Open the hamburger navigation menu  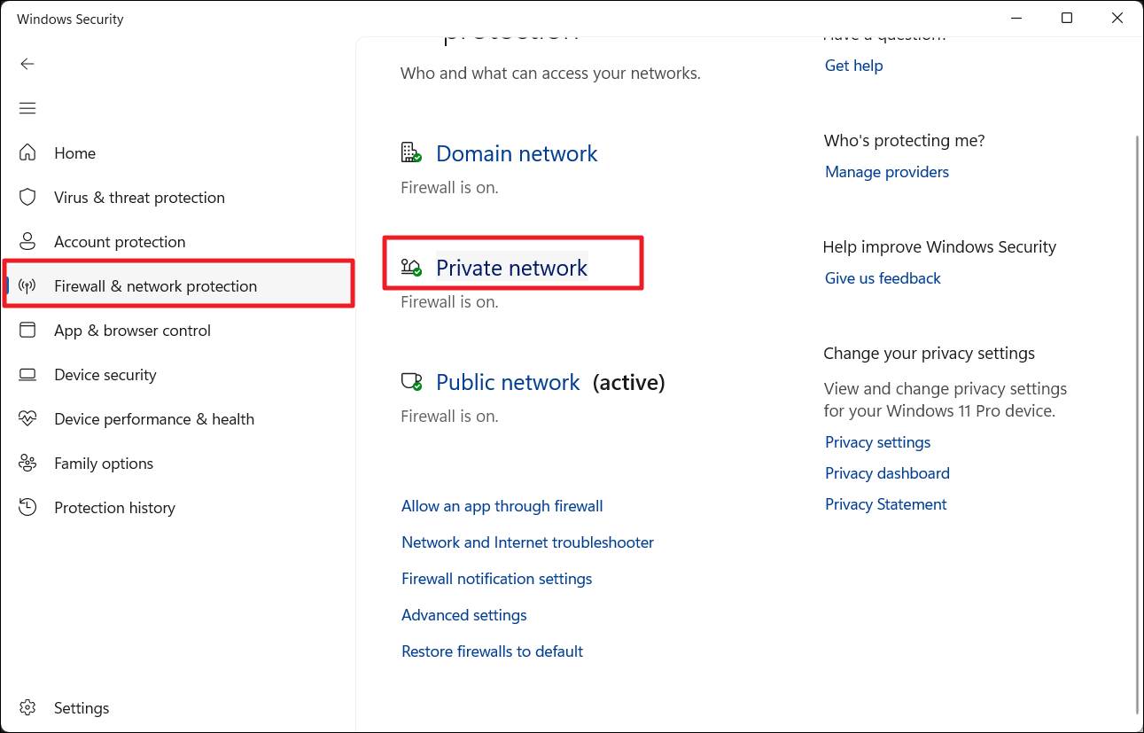[27, 108]
